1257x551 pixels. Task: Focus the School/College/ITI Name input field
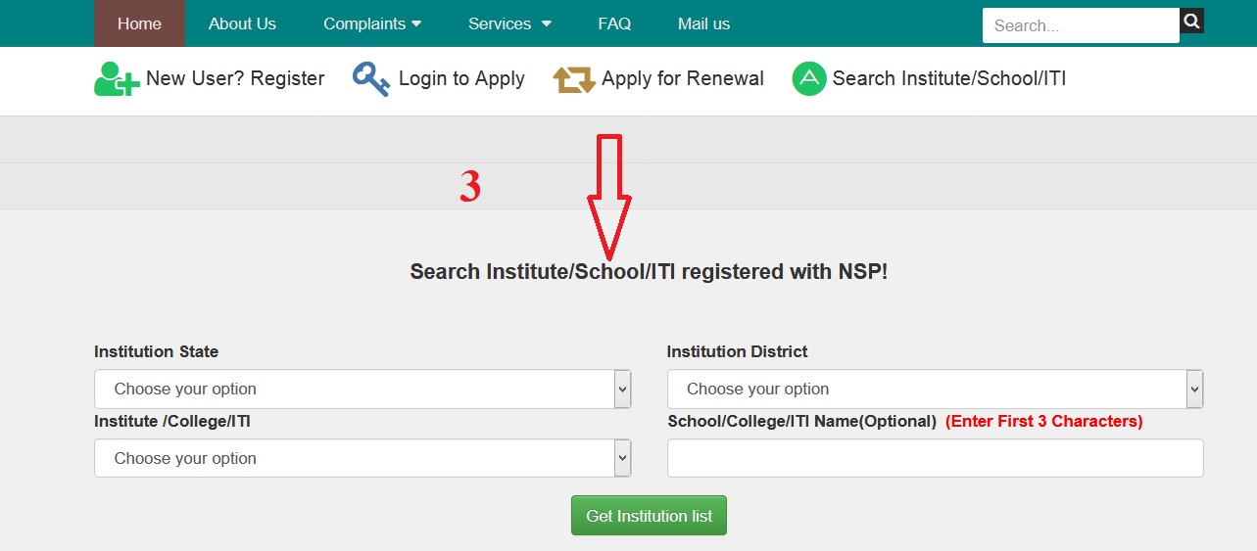point(935,458)
